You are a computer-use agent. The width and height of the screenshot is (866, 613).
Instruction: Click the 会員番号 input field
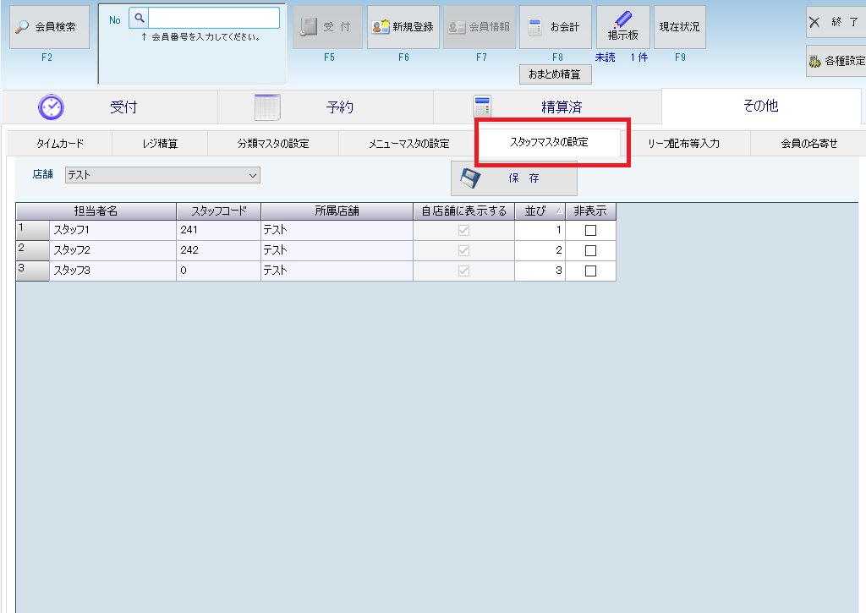(x=213, y=18)
